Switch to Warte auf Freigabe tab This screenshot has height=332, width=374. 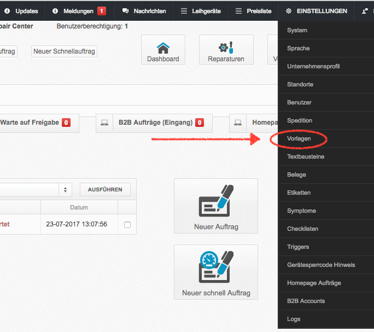[x=39, y=123]
